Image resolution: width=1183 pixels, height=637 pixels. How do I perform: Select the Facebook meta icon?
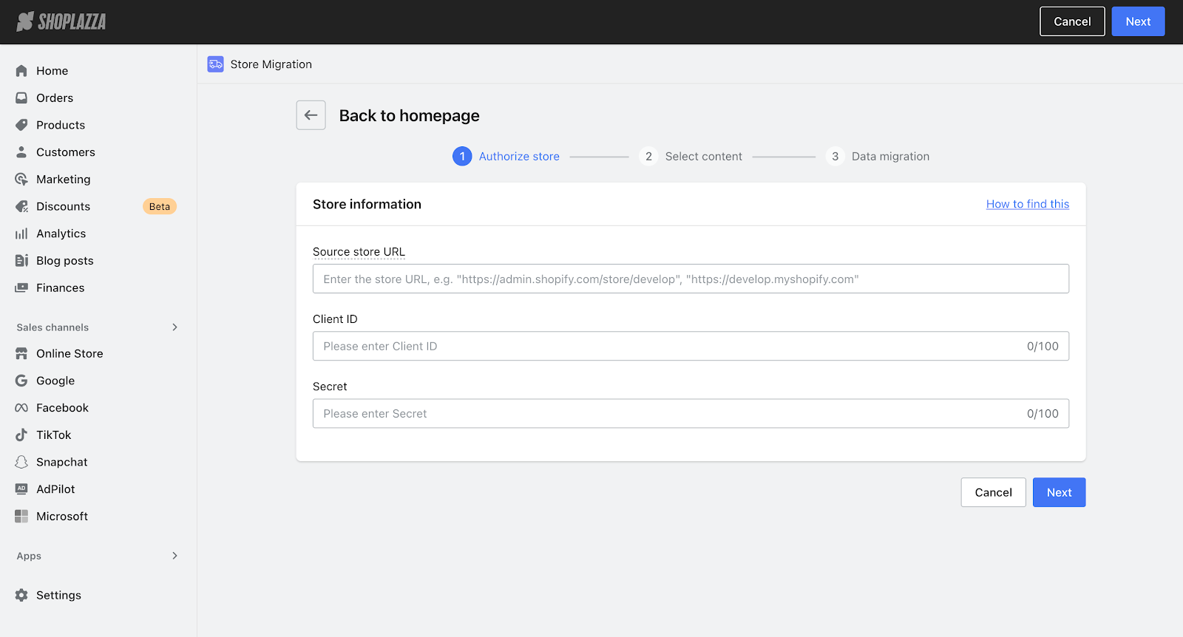(x=21, y=408)
